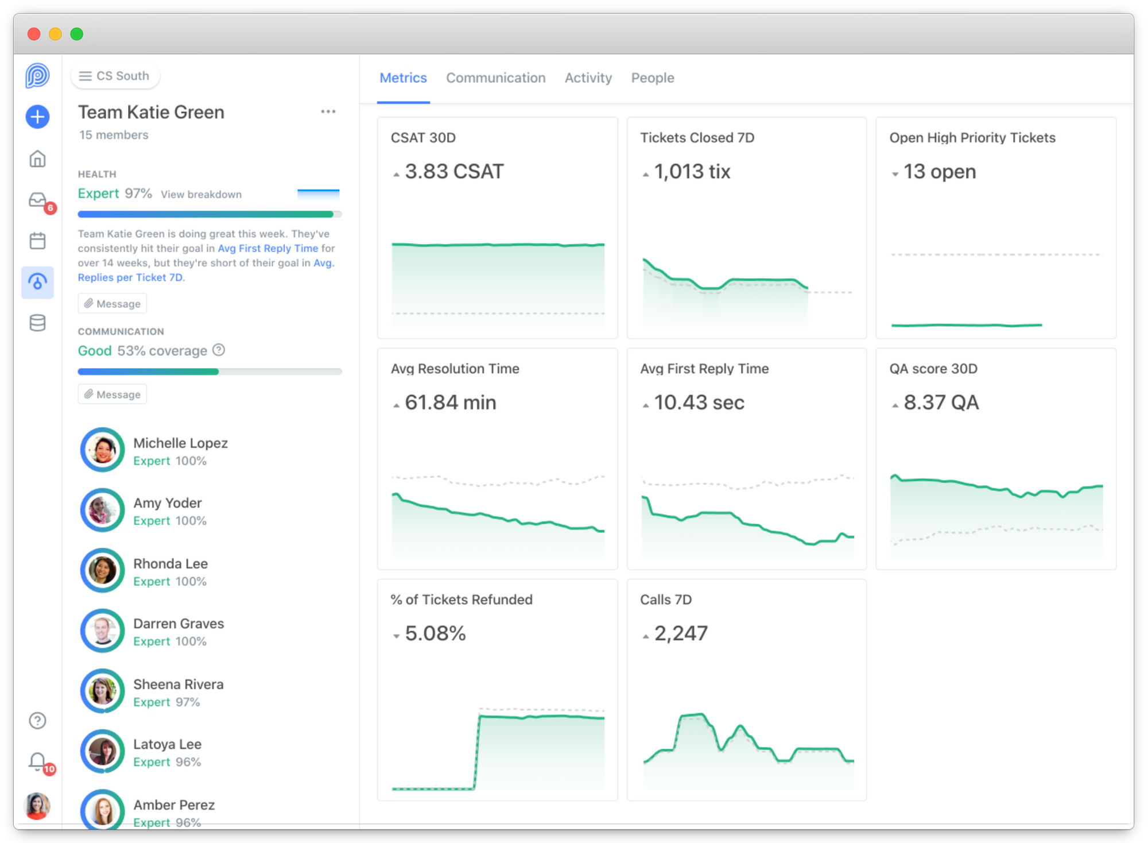Viewport: 1148px width, 843px height.
Task: Open the Home icon in sidebar
Action: click(37, 158)
